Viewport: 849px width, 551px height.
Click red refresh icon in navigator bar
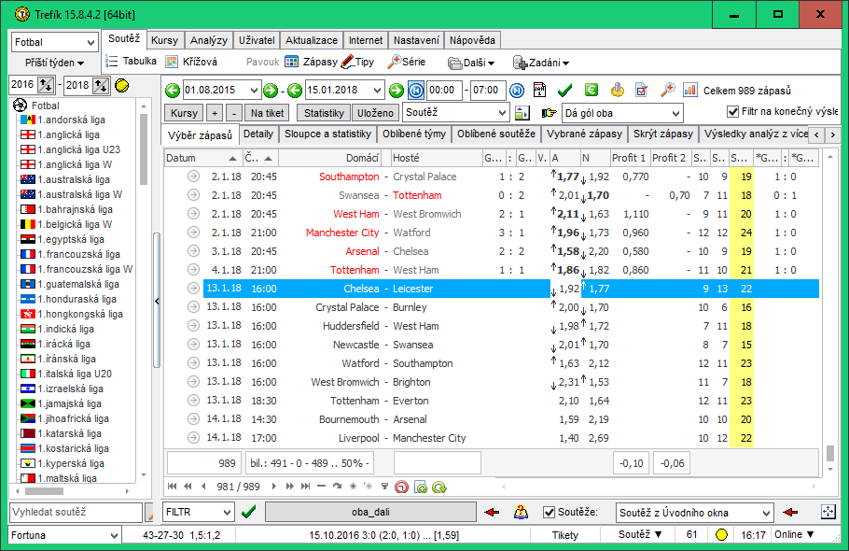click(401, 487)
